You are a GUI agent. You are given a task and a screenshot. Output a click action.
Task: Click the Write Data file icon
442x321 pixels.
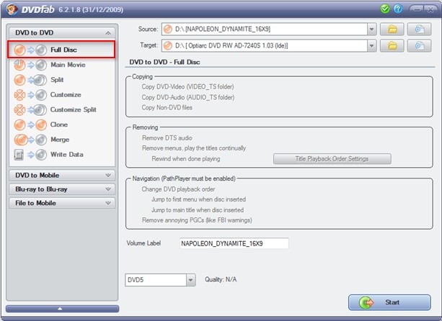click(x=19, y=155)
